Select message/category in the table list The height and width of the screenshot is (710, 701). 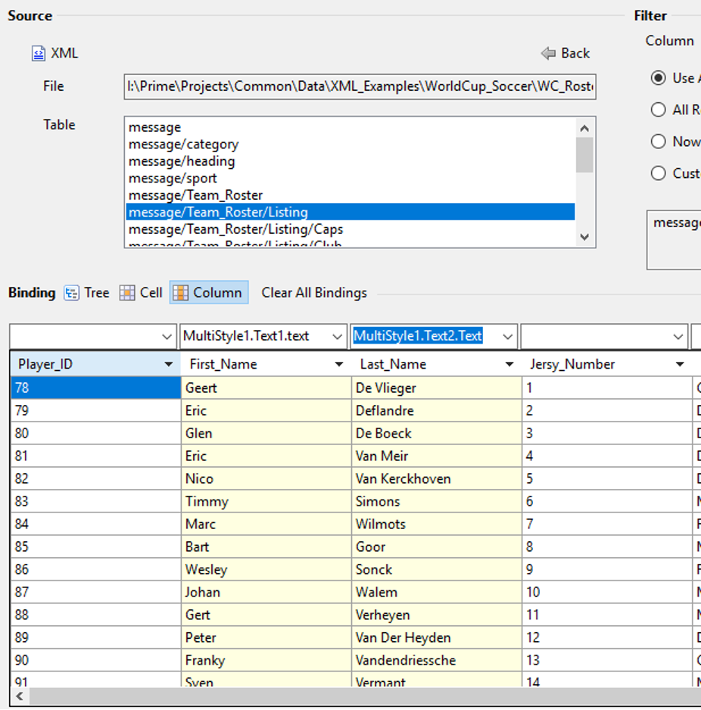tap(183, 145)
